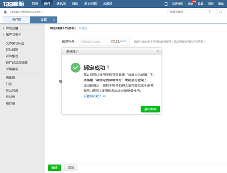Screen dimensions: 227x173
Task: Open 短彩信 in sidebar
Action: pos(10,103)
